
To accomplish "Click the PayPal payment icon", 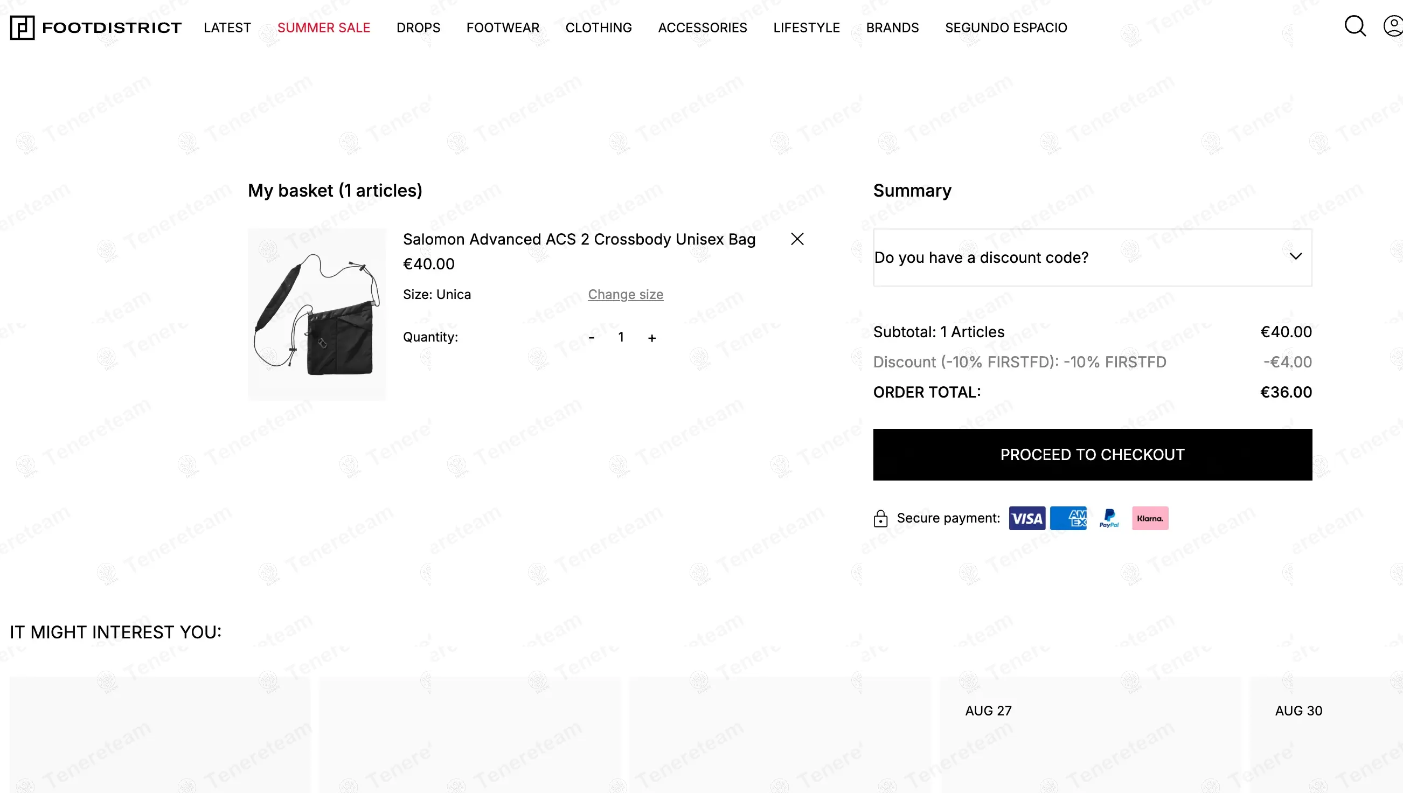I will pyautogui.click(x=1109, y=518).
